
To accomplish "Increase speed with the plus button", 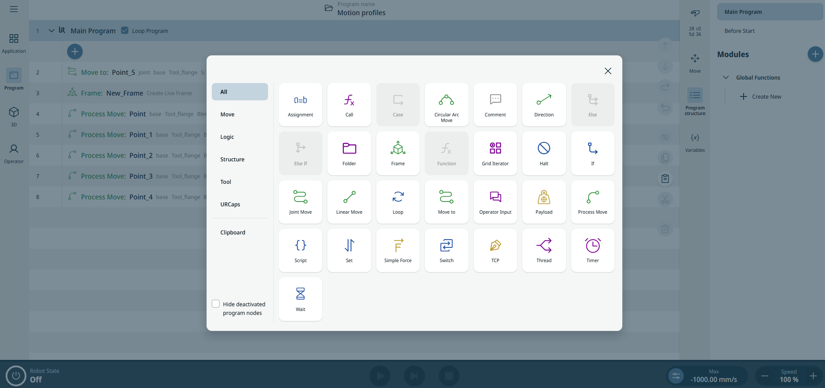I will (x=813, y=376).
